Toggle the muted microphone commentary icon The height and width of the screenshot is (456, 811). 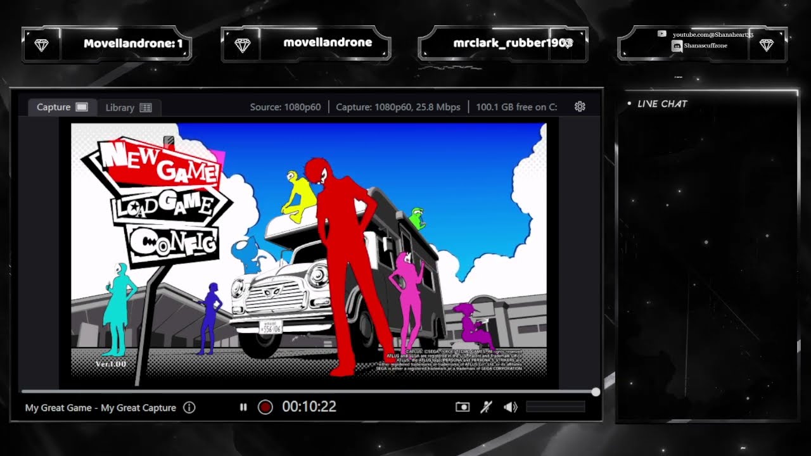[486, 407]
